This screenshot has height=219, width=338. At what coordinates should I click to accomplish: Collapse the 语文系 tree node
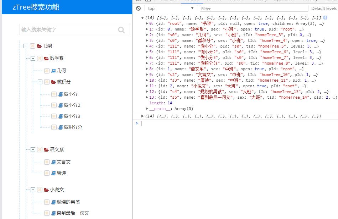[x=33, y=149]
